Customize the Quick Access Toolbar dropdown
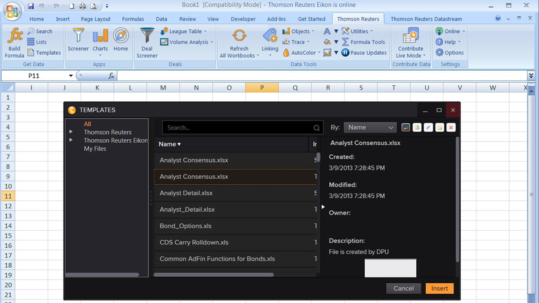Image resolution: width=539 pixels, height=303 pixels. 107,6
